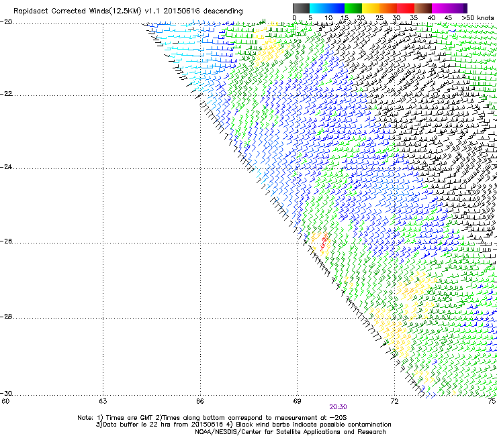Click the -26 latitude axis label

point(6,241)
